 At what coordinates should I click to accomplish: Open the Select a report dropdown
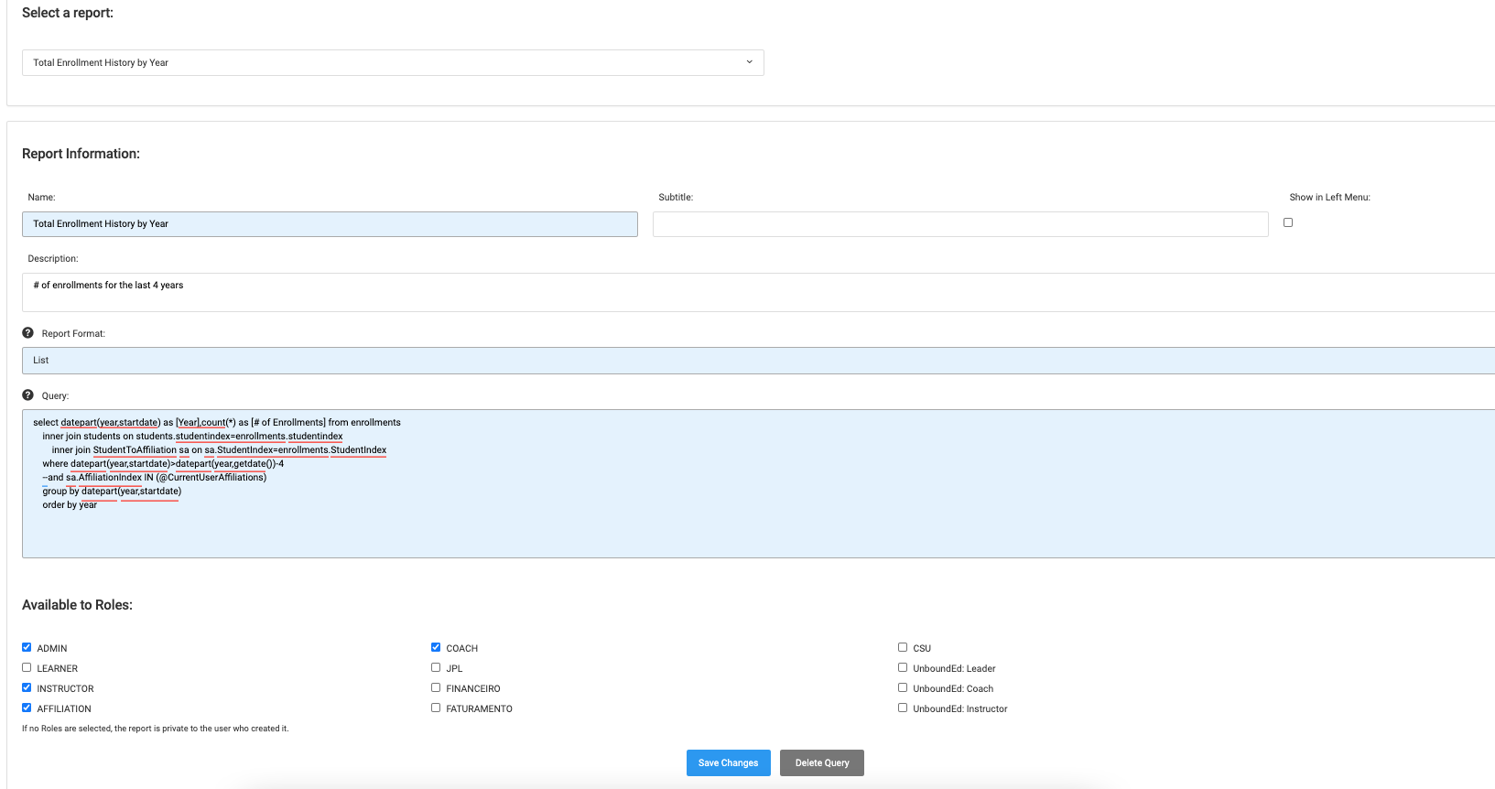pyautogui.click(x=392, y=62)
